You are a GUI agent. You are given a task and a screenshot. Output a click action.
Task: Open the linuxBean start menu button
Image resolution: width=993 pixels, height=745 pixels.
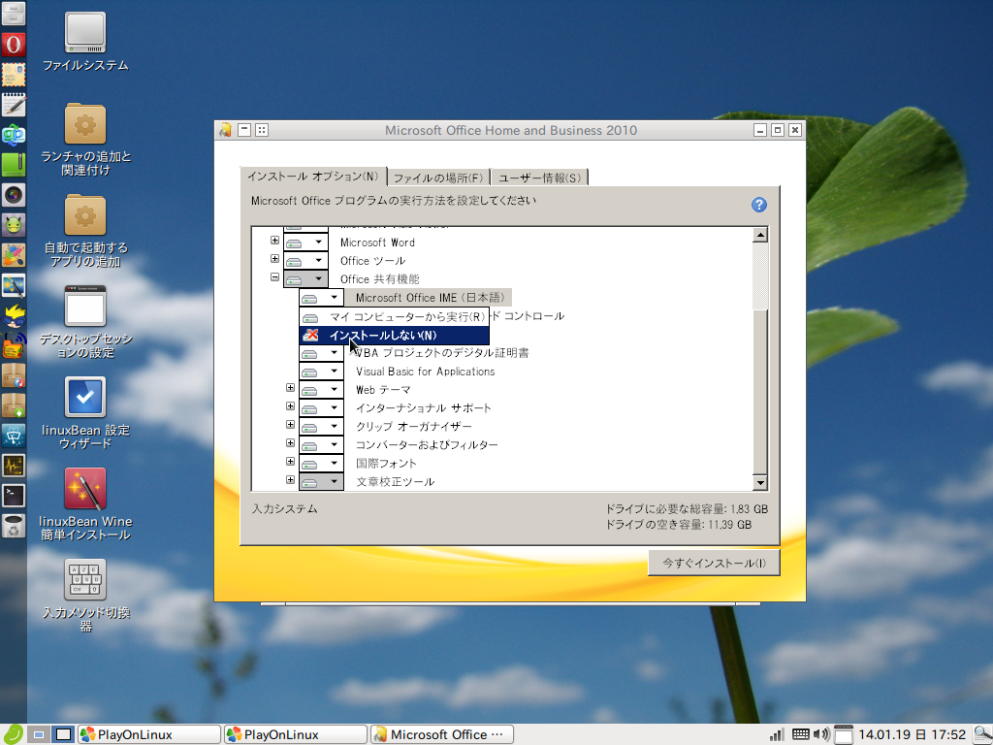click(x=13, y=735)
